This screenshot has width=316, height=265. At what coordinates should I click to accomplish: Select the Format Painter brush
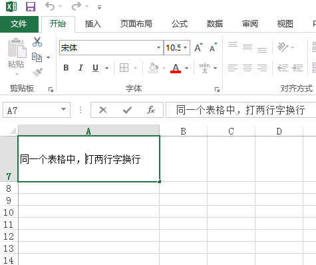point(37,73)
